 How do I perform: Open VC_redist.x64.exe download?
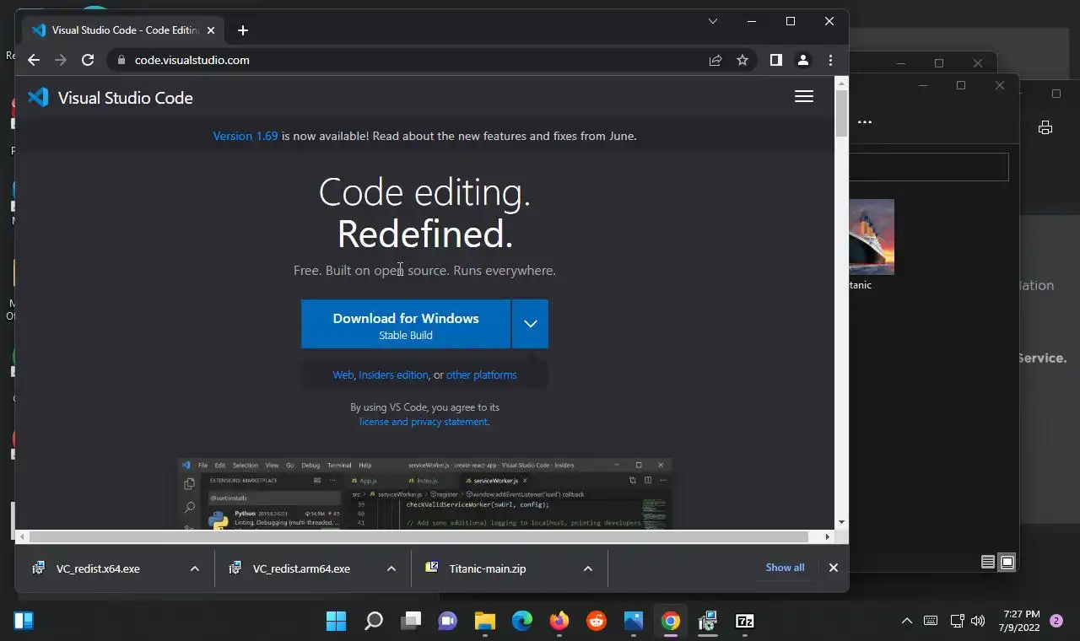pos(98,568)
